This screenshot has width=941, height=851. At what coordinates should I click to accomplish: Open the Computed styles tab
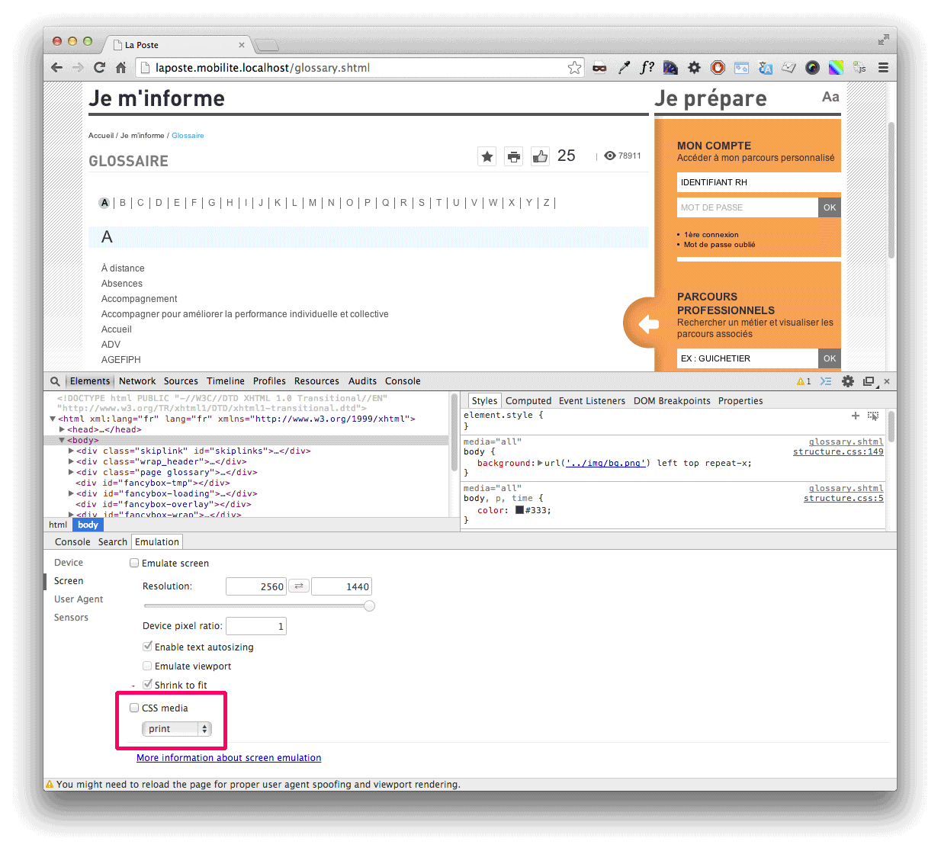(528, 401)
